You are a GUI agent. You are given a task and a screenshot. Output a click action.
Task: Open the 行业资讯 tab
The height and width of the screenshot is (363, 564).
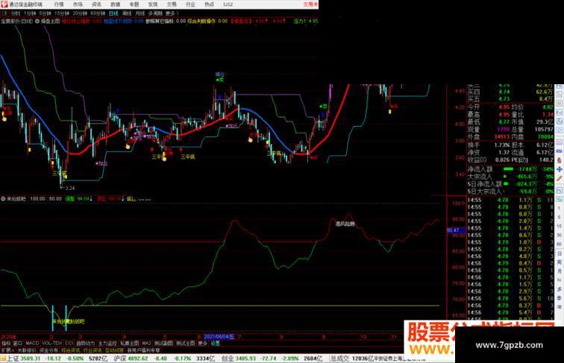tap(93, 350)
